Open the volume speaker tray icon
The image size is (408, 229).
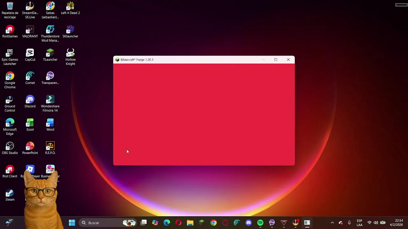376,223
